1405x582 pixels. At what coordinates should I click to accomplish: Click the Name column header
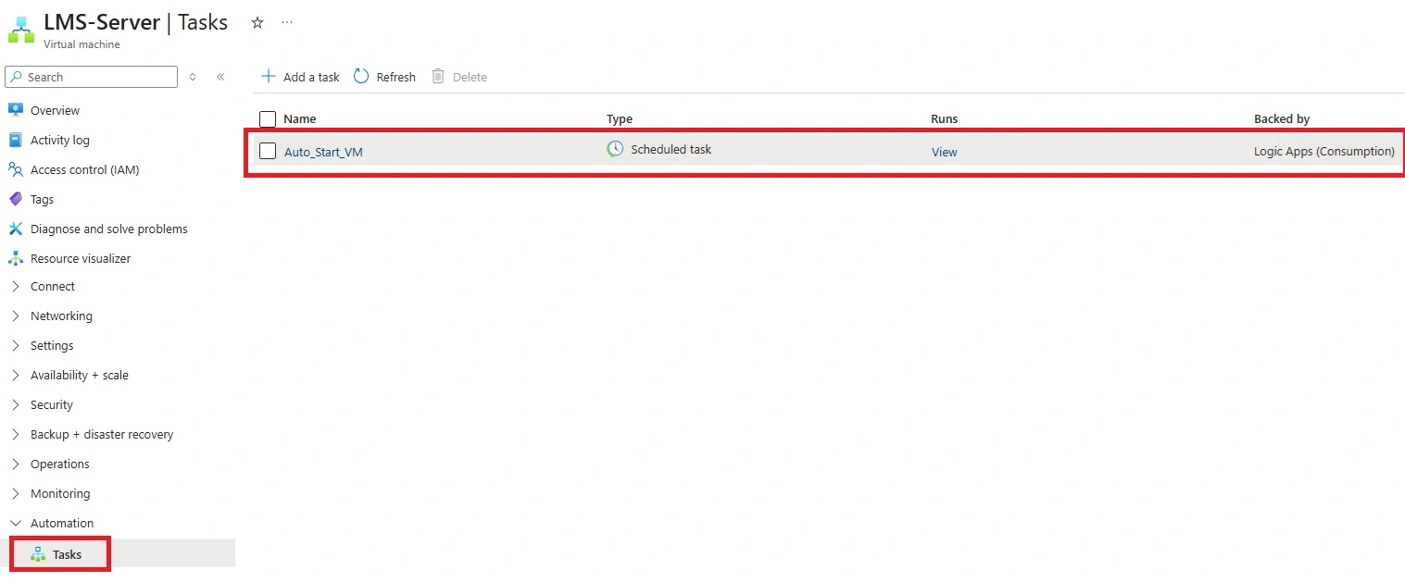[299, 118]
